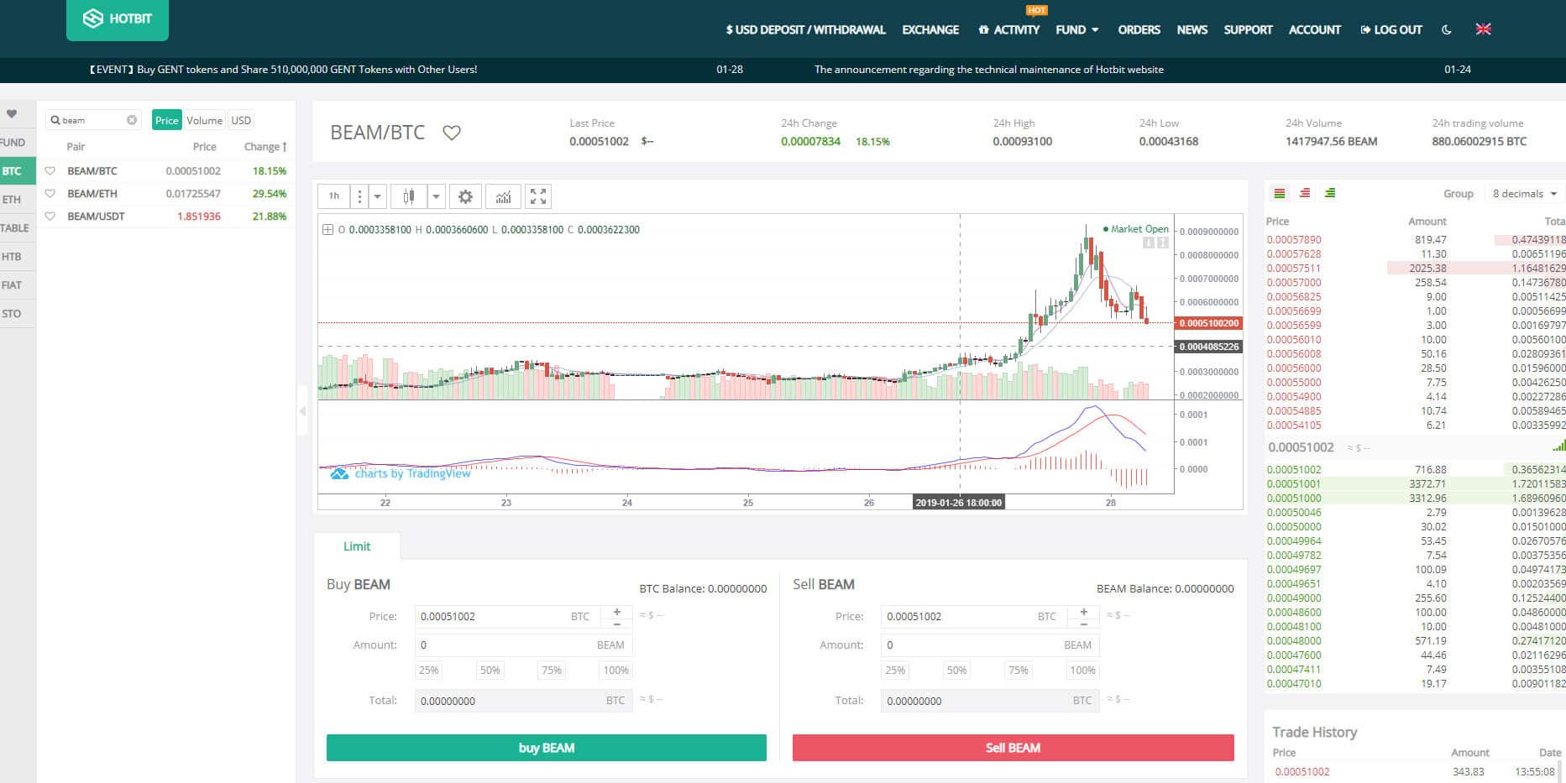Favorite the BEAM/USDT pair in the list
This screenshot has width=1566, height=783.
(50, 217)
